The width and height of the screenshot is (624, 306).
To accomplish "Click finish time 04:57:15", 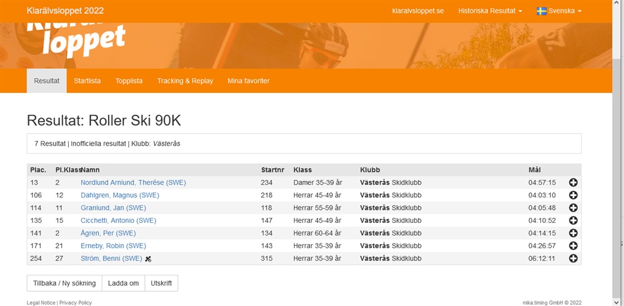I will (542, 182).
